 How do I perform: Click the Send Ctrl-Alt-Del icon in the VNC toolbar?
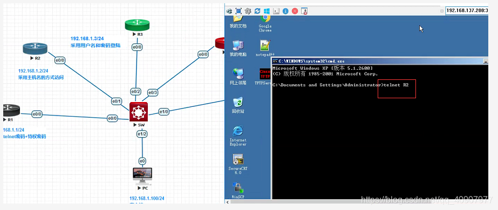click(x=229, y=11)
